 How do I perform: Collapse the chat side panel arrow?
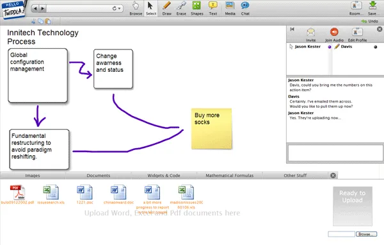pyautogui.click(x=292, y=30)
